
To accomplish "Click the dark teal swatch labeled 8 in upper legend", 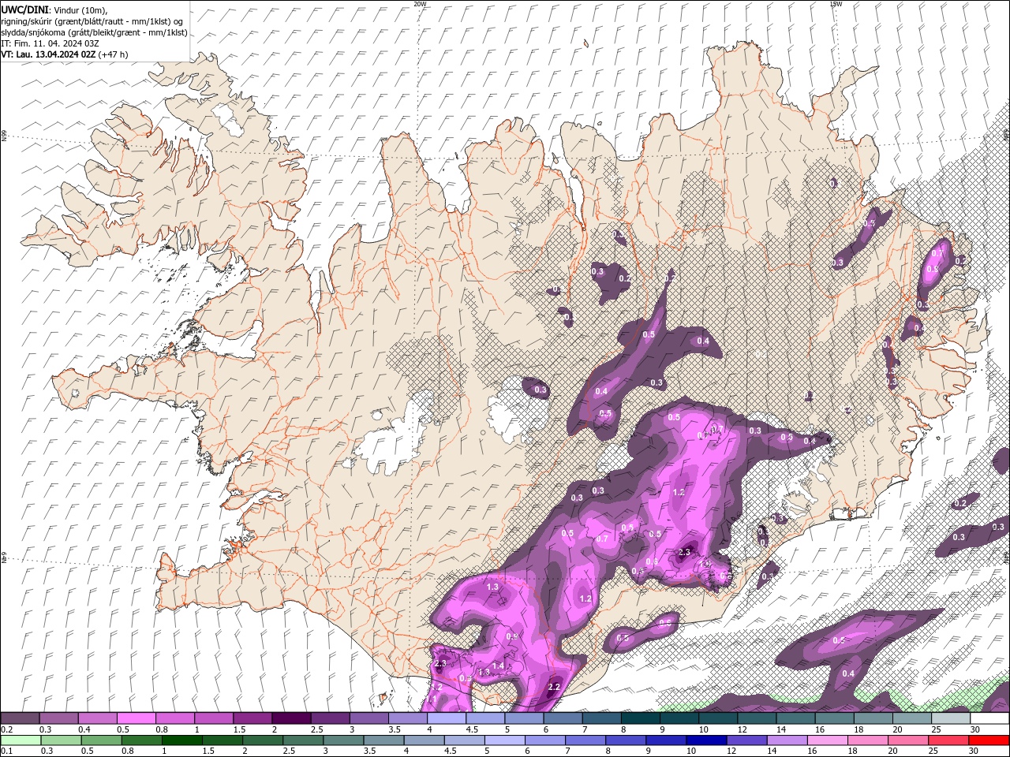I will [640, 718].
